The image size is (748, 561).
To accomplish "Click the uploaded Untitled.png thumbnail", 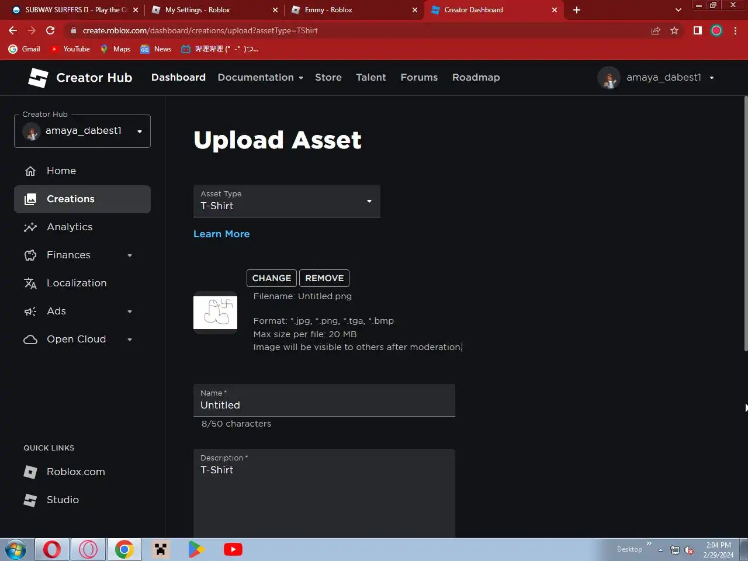I will [x=216, y=313].
